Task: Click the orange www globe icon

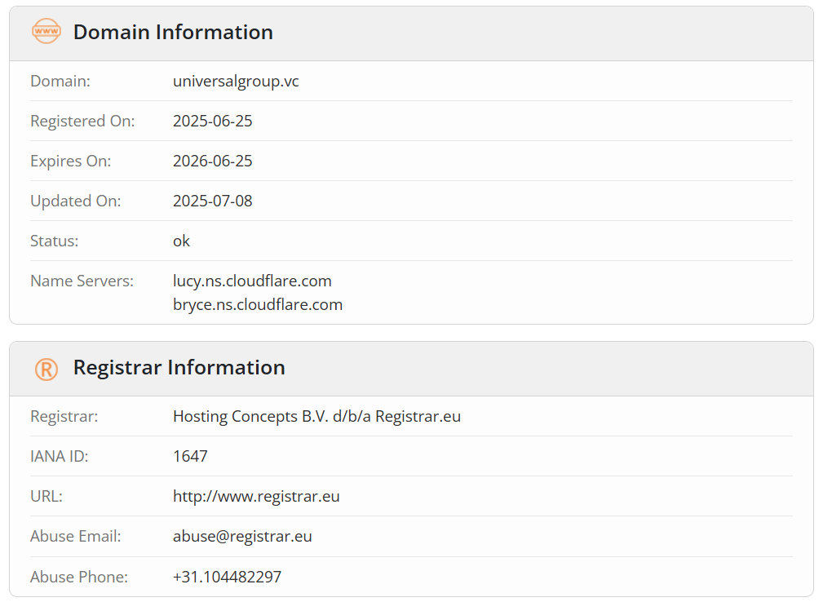Action: [46, 32]
